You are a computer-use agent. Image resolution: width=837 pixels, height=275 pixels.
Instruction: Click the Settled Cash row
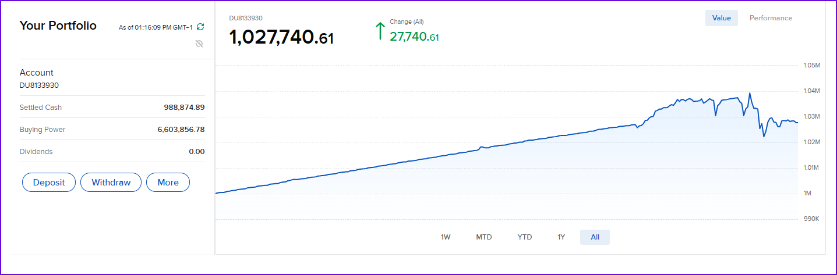point(112,107)
